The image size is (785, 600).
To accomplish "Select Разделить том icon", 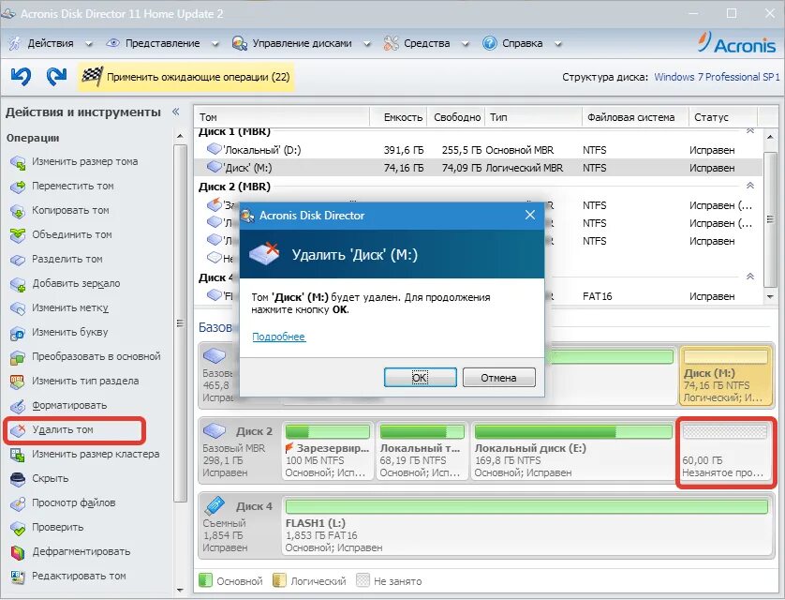I will pyautogui.click(x=18, y=260).
